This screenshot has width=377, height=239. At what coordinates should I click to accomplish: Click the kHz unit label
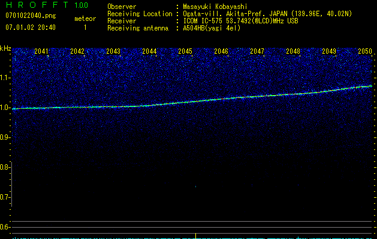tap(5, 48)
